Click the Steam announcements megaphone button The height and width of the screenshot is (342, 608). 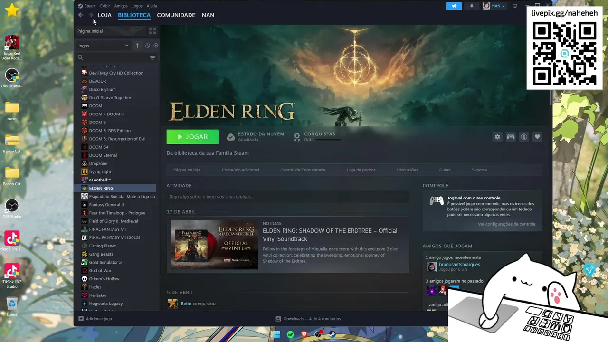click(x=454, y=6)
